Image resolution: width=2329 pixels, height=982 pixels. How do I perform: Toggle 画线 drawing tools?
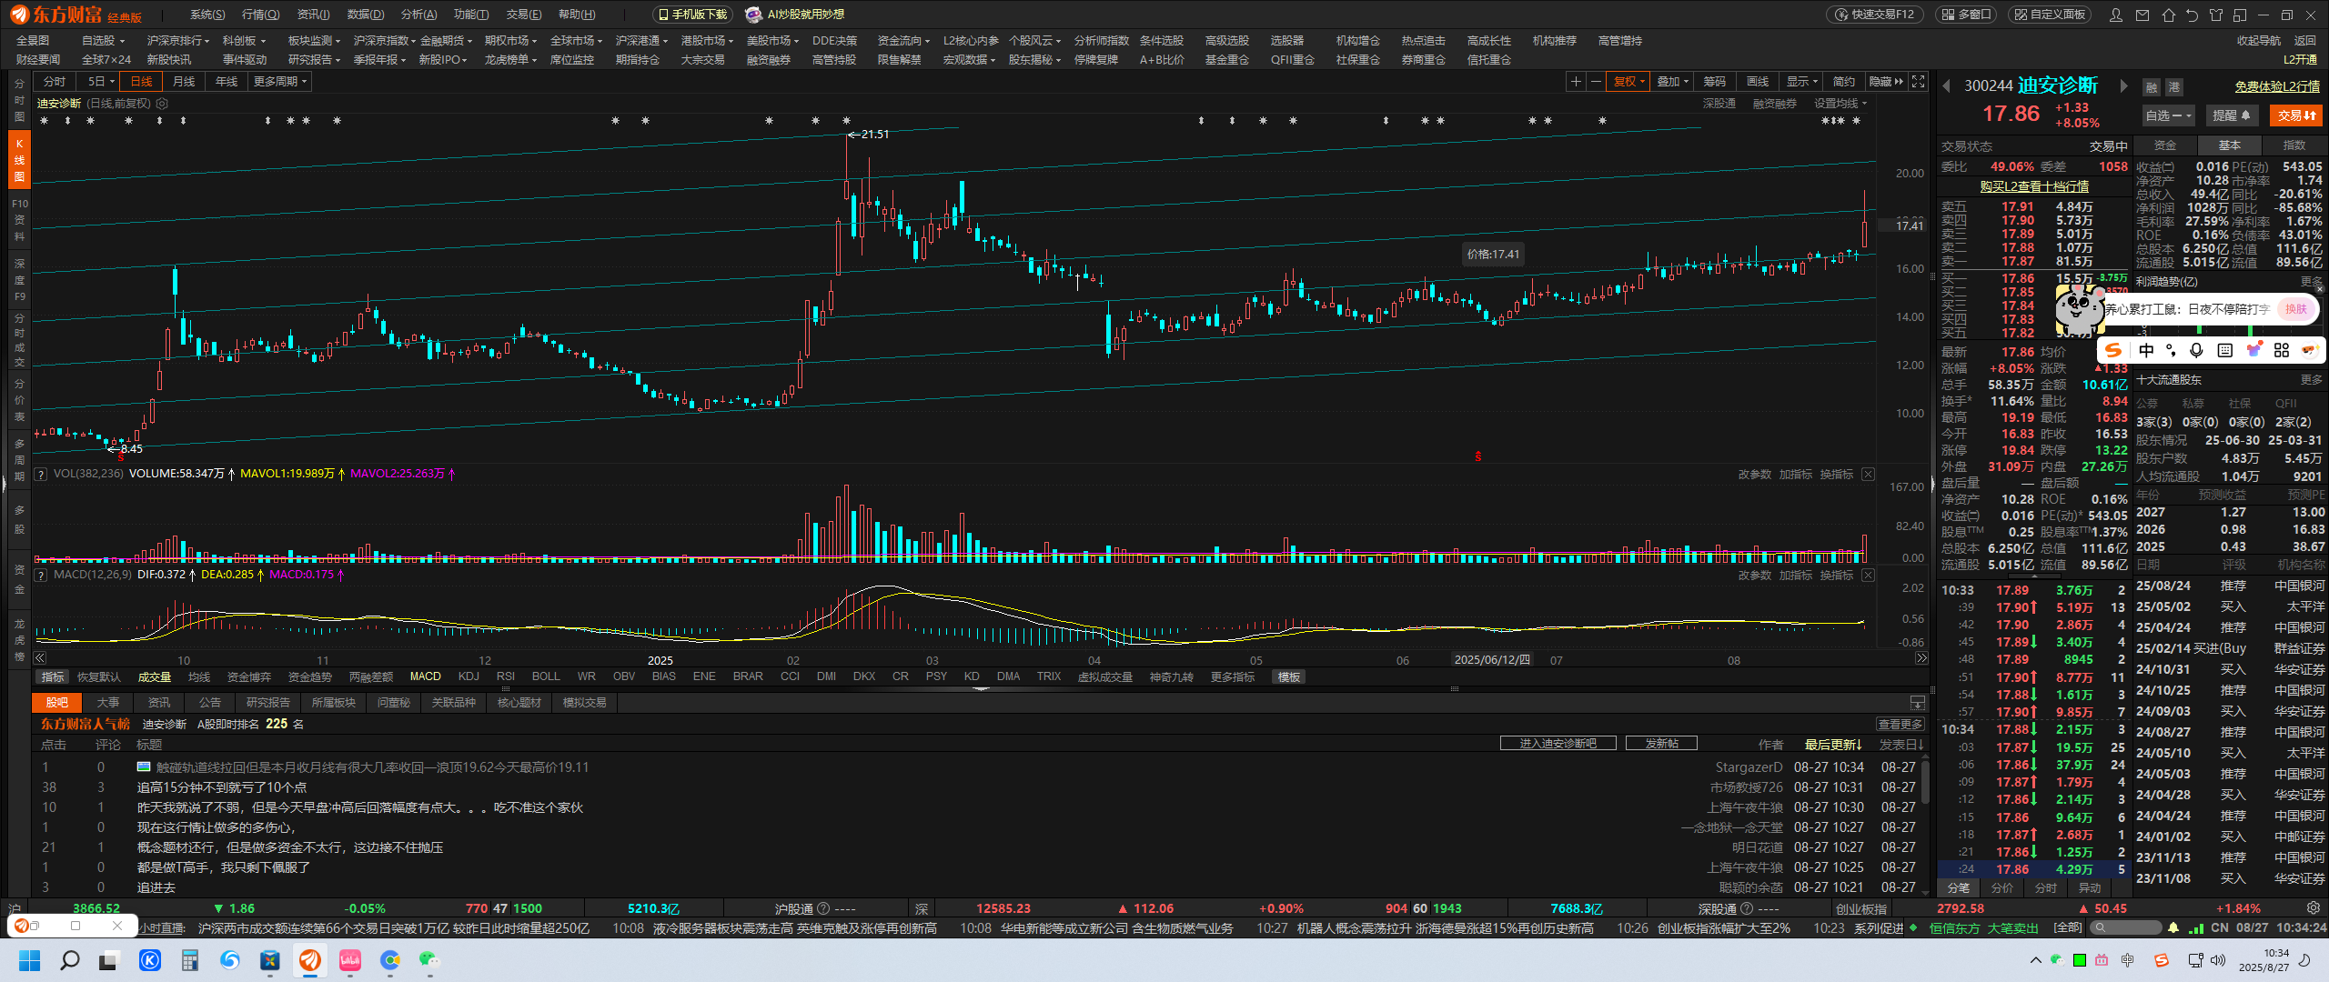coord(1758,82)
